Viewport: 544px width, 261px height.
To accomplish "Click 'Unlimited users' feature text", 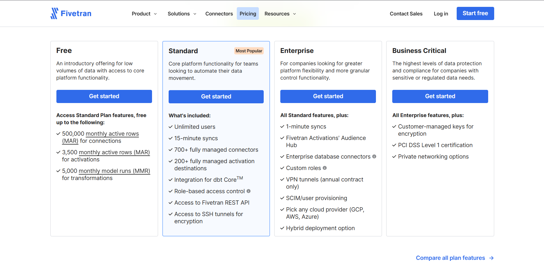I will 195,127.
